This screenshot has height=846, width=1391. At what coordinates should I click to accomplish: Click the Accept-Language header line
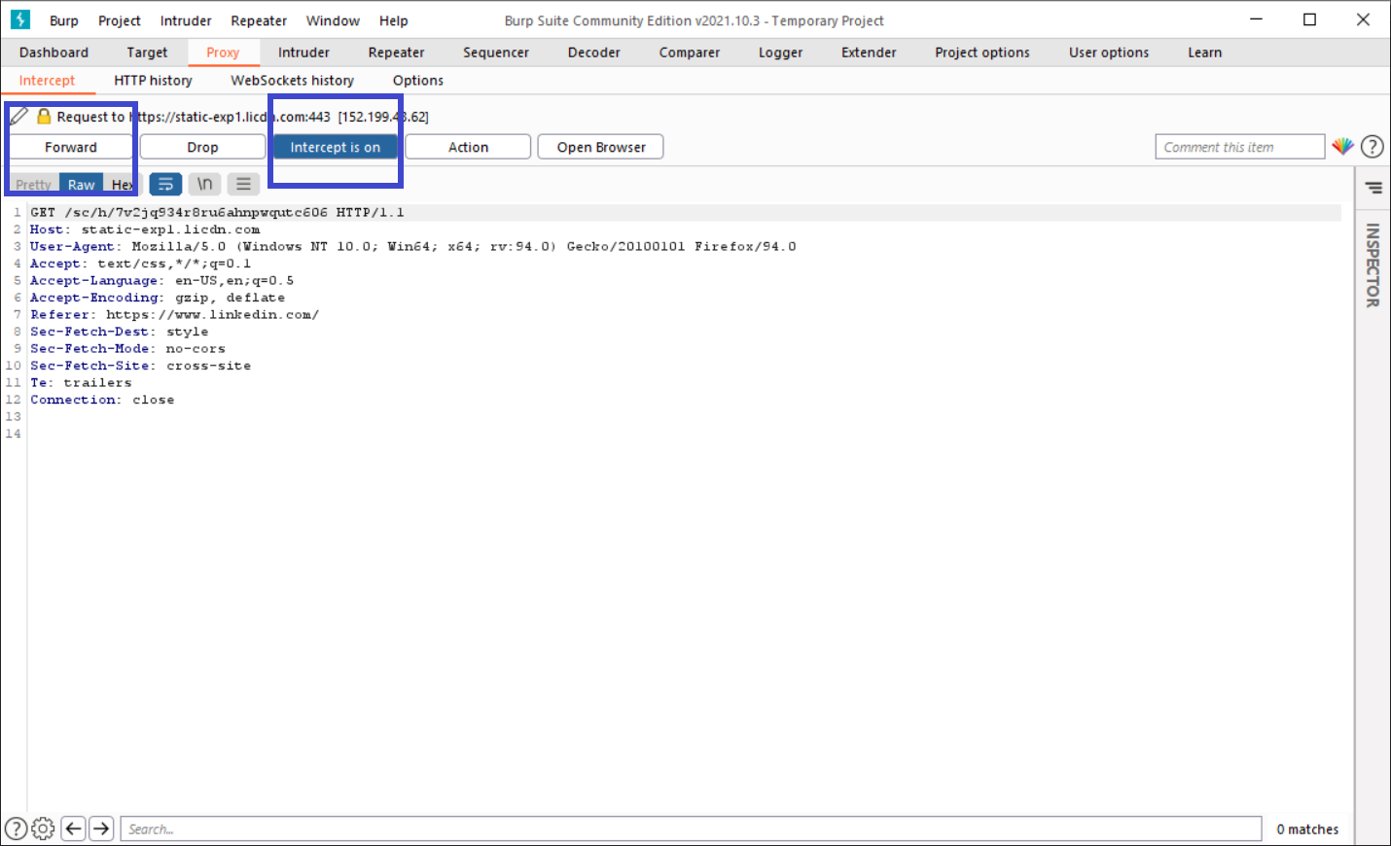(x=161, y=280)
